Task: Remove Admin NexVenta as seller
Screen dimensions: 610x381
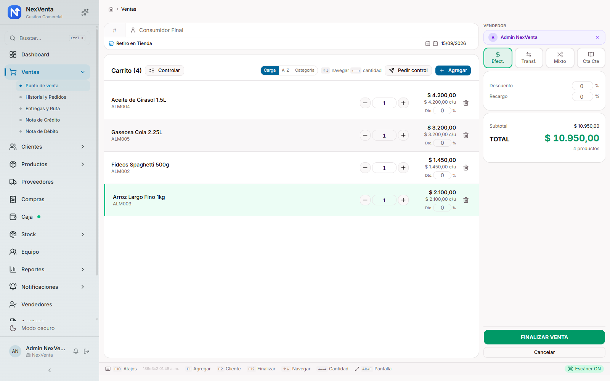Action: click(x=597, y=37)
